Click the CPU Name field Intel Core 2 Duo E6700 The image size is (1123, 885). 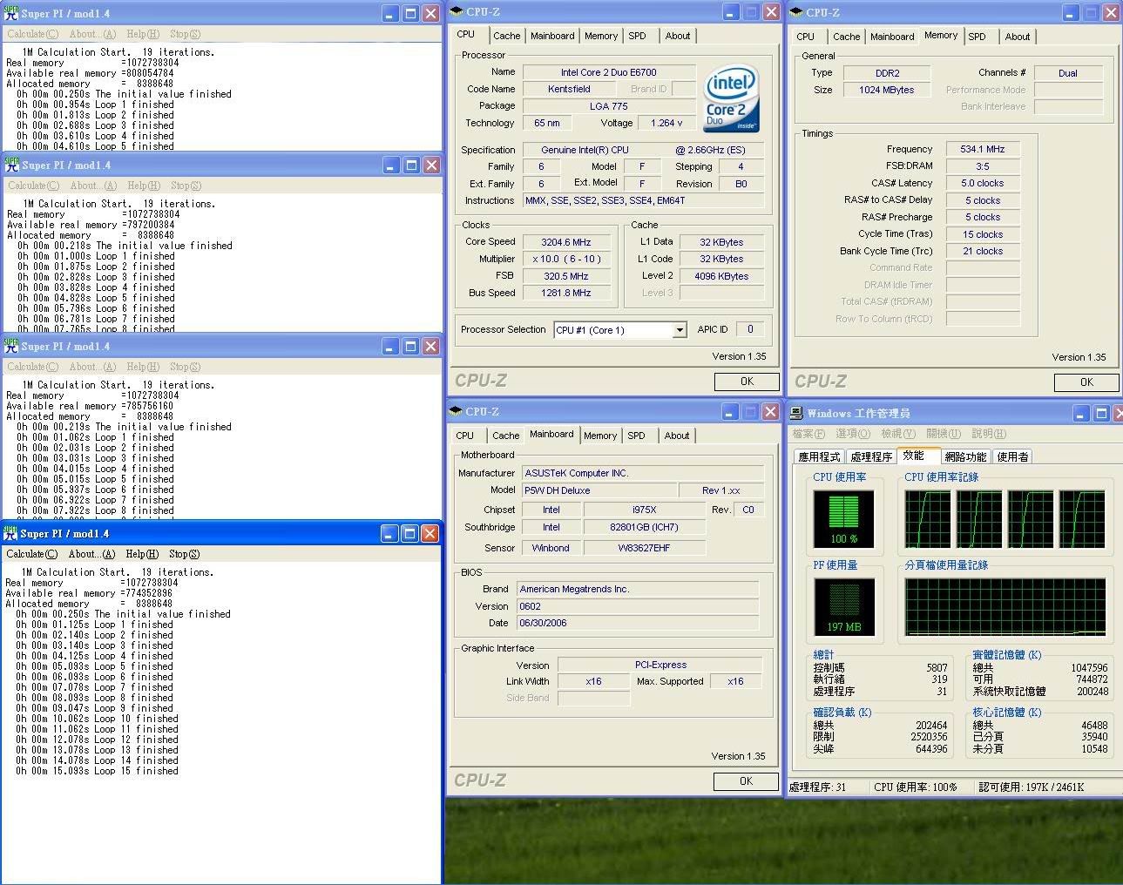pos(609,72)
